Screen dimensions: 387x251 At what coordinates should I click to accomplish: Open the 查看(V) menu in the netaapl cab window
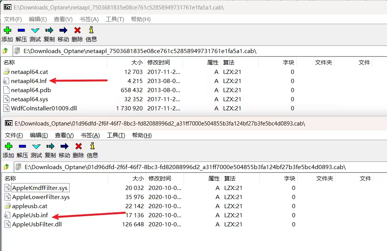(63, 19)
